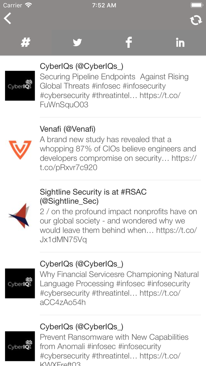Viewport: 206px width, 366px height.
Task: Select the hashtag feed tab
Action: pyautogui.click(x=26, y=42)
